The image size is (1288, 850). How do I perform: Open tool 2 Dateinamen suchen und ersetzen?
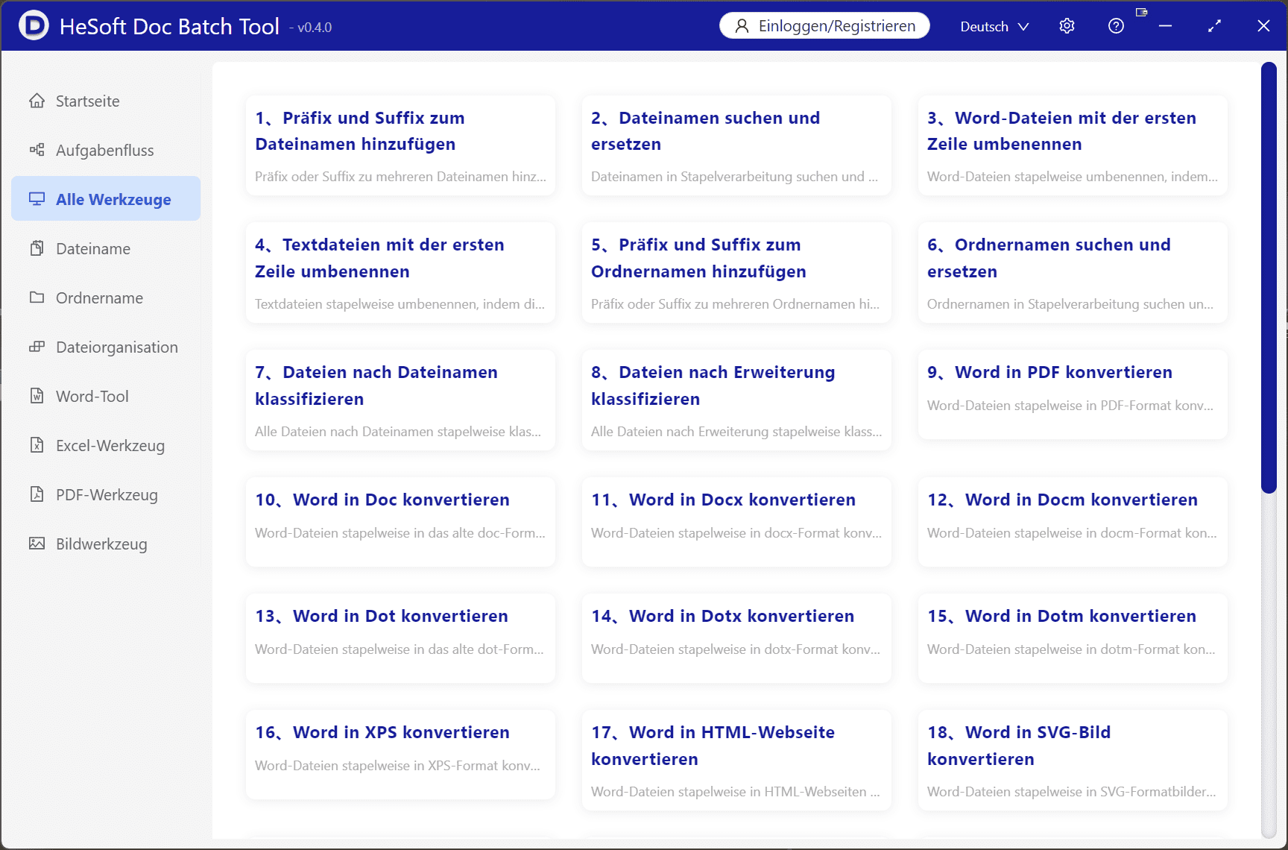pyautogui.click(x=736, y=145)
